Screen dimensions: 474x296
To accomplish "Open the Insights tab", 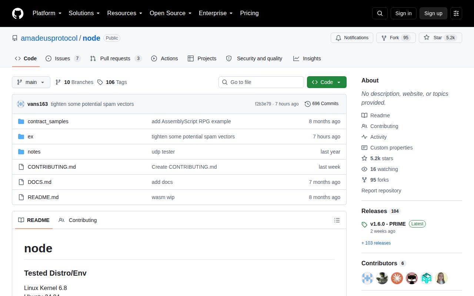I will tap(307, 58).
